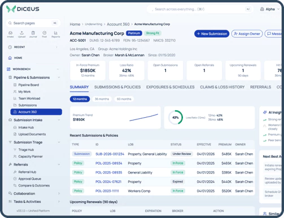
Task: Open Team Workload page
Action: tap(29, 99)
